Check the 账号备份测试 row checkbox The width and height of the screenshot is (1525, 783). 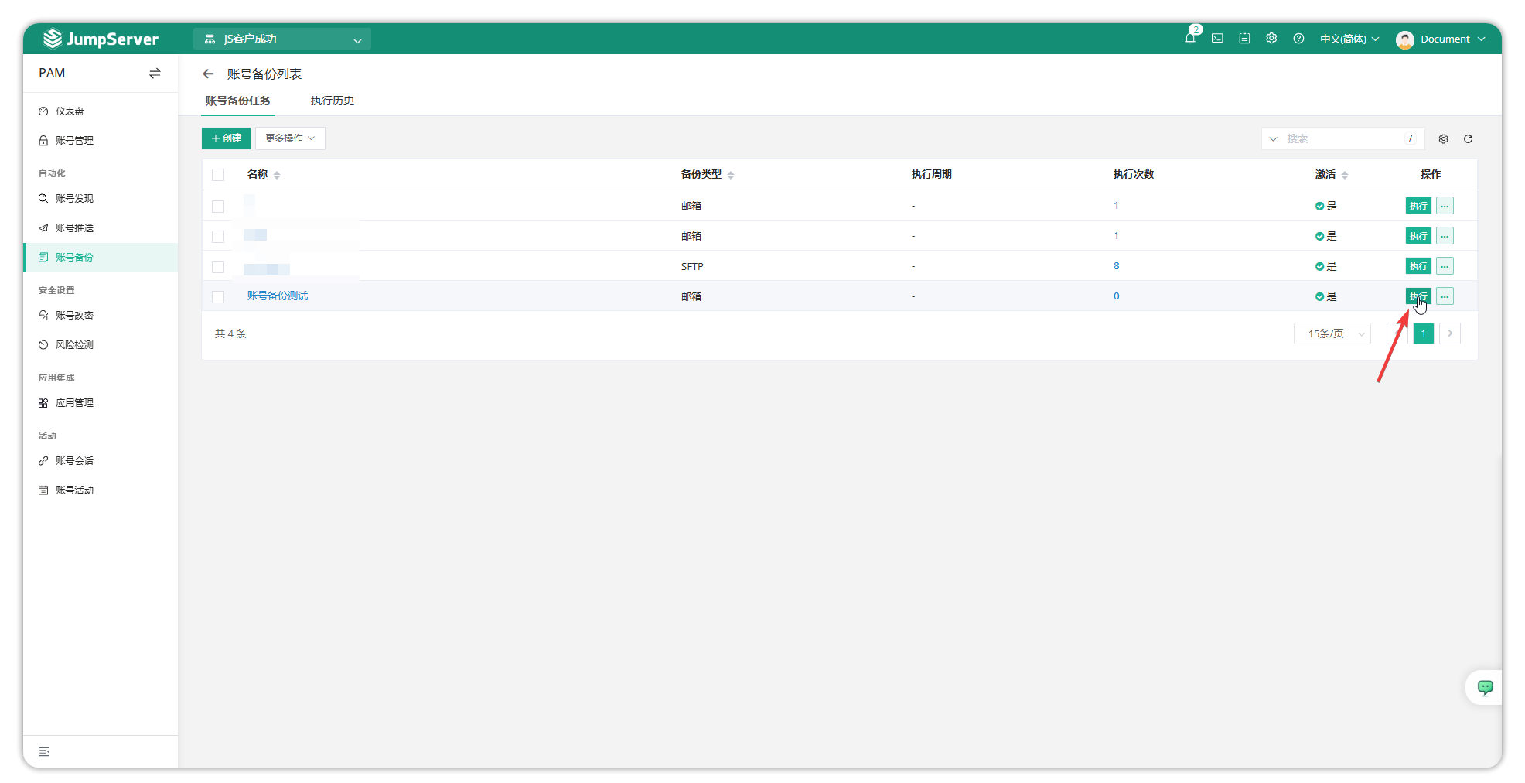[x=218, y=297]
